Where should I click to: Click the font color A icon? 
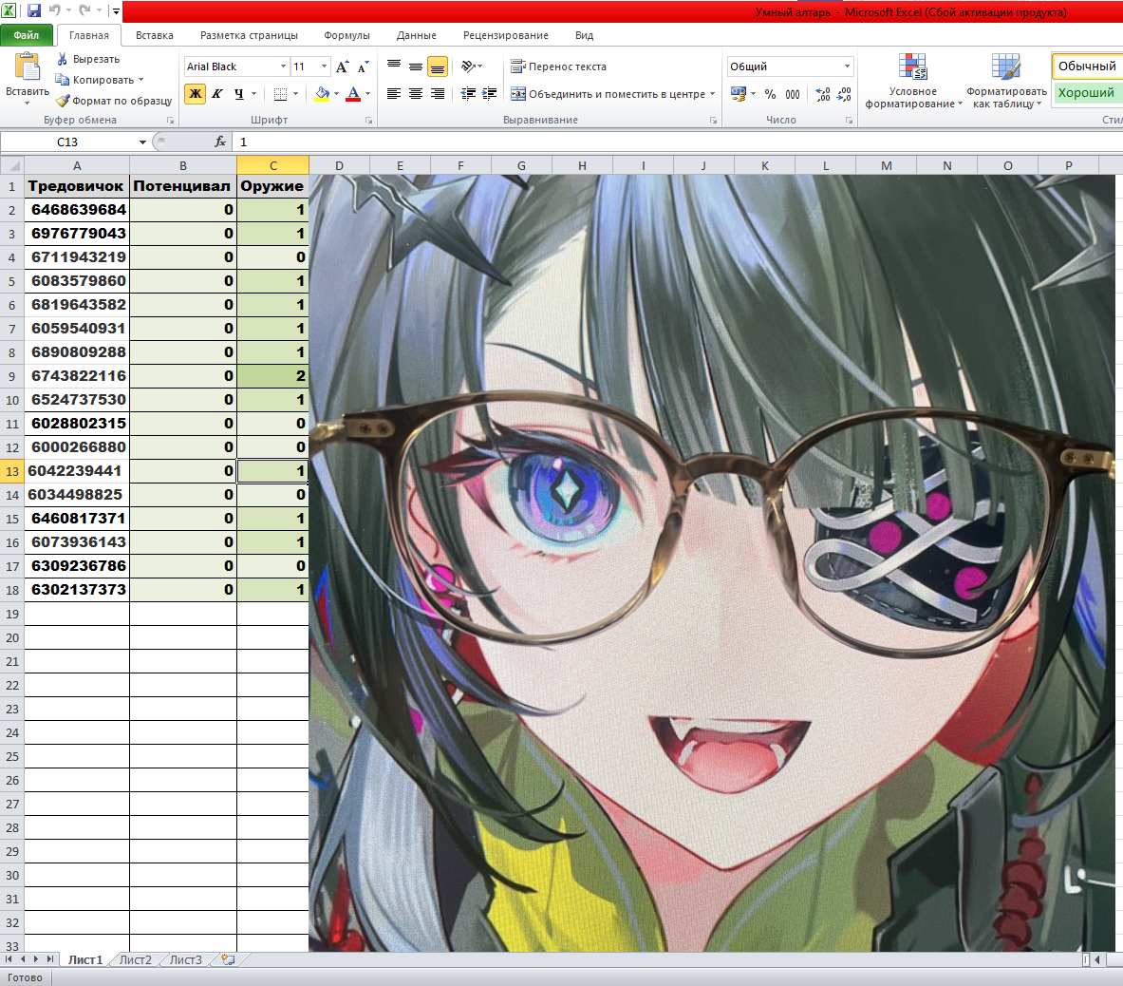pyautogui.click(x=353, y=94)
